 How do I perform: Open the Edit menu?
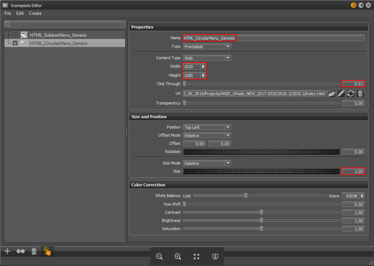click(x=20, y=13)
